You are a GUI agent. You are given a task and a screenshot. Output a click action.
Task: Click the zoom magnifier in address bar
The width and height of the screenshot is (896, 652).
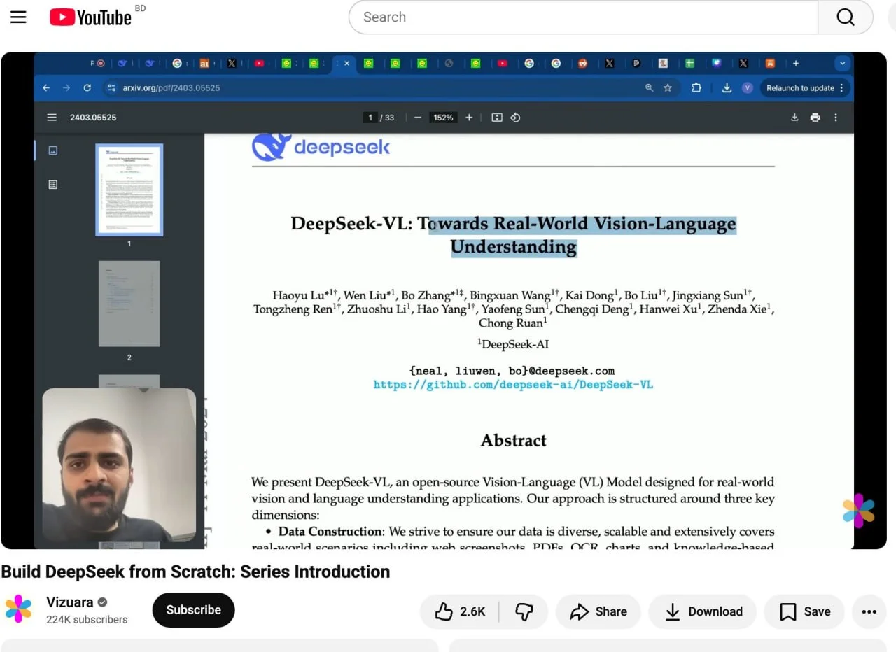pos(649,88)
